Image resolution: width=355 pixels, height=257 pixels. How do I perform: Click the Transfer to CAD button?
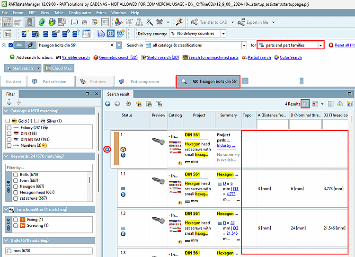coord(209,22)
